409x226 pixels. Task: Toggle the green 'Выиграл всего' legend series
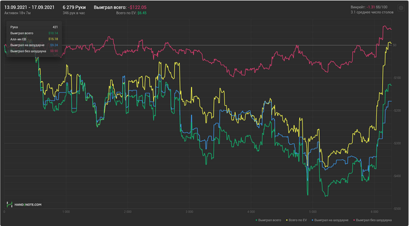pos(269,220)
